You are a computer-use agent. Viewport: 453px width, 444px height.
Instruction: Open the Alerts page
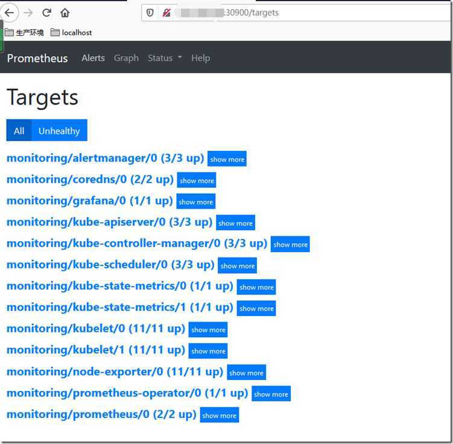[93, 58]
